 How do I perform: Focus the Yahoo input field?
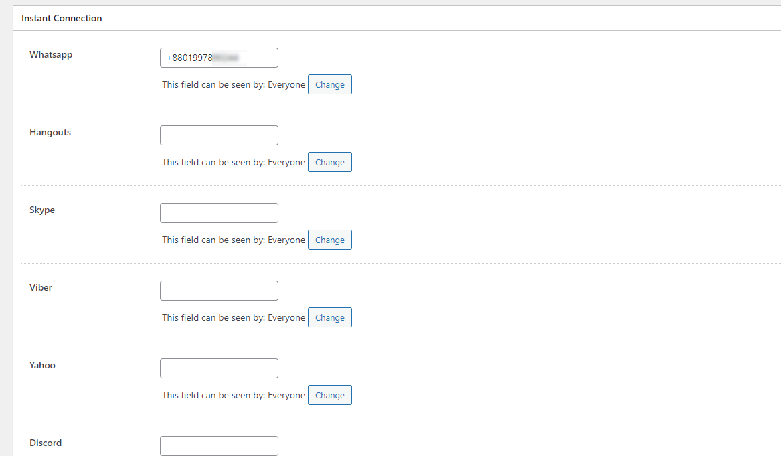point(219,369)
